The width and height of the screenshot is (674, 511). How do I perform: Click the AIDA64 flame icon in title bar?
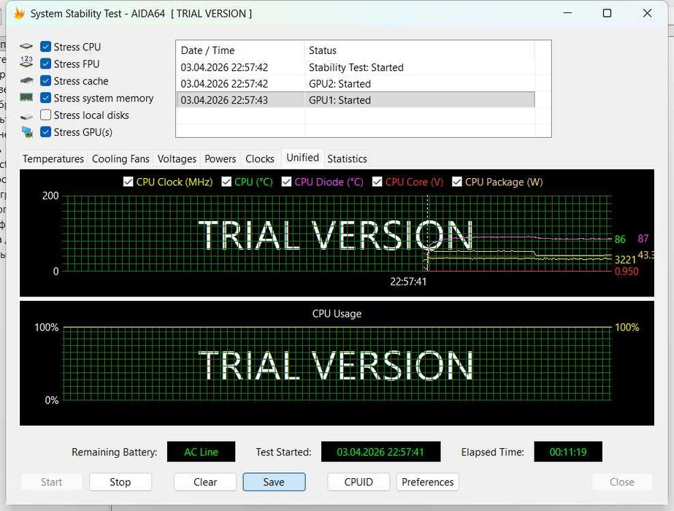19,13
